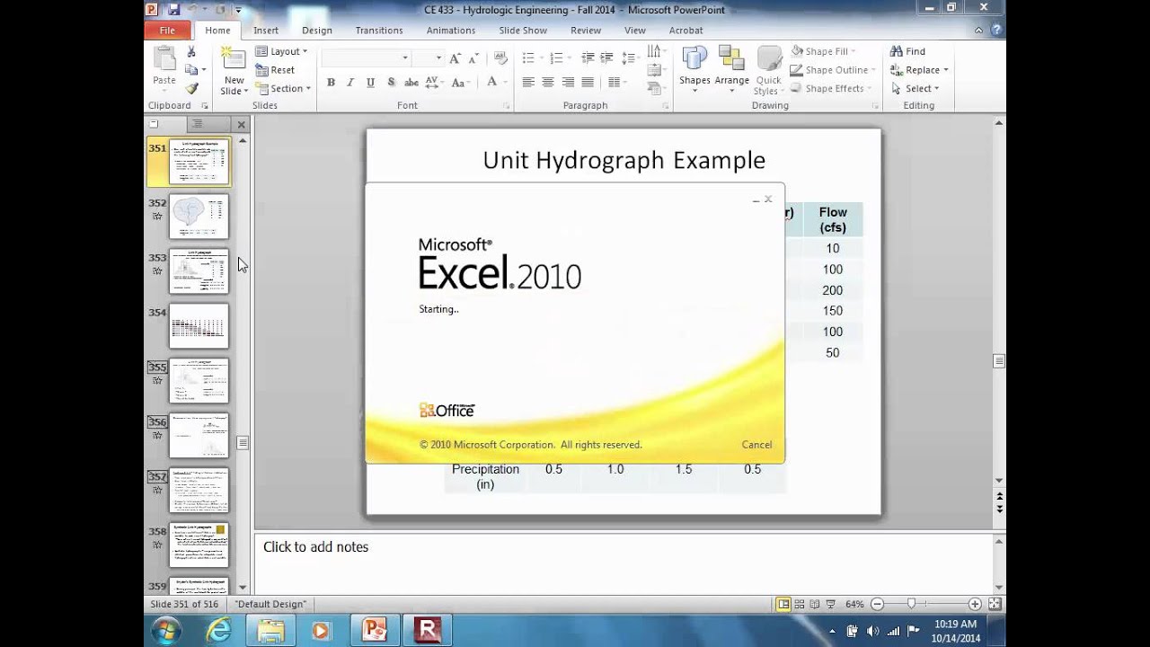Open Windows Start menu
This screenshot has height=647, width=1150.
click(166, 631)
